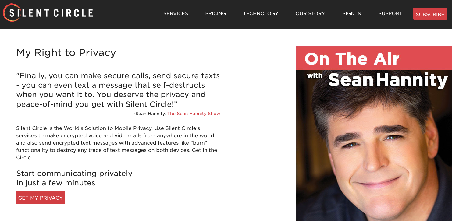Click the paragraph describing Silent Circle services
The image size is (452, 221).
117,143
